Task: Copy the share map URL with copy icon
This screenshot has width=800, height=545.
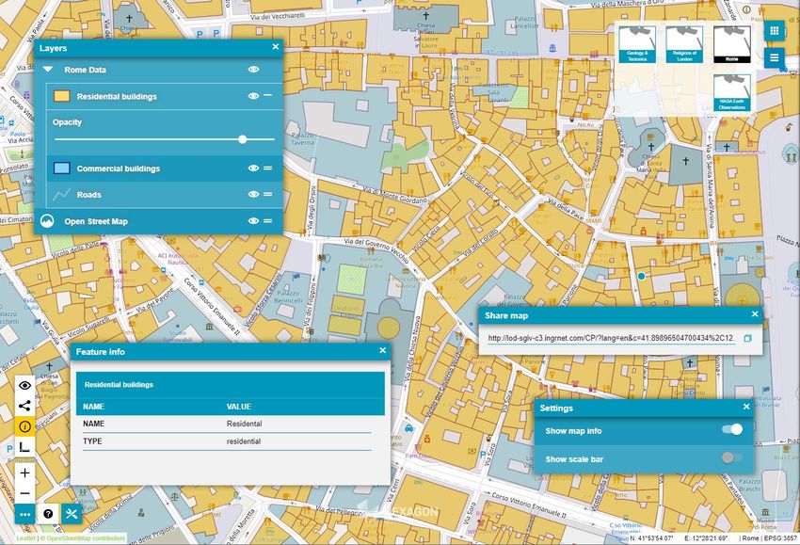Action: tap(747, 338)
